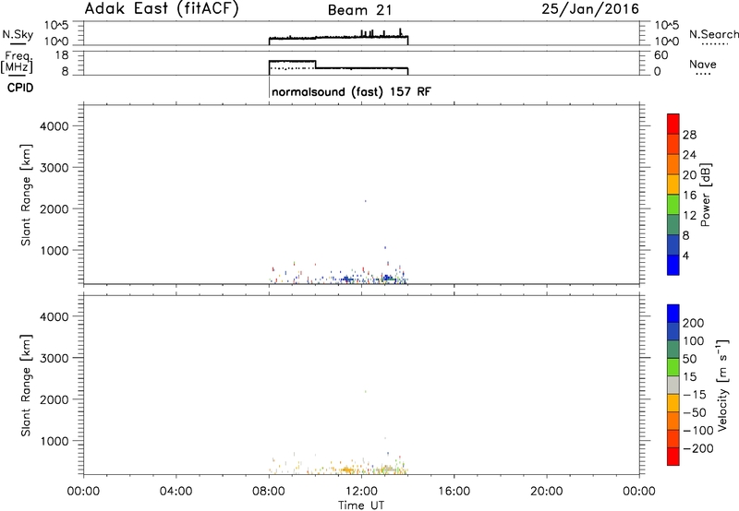Image resolution: width=739 pixels, height=511 pixels.
Task: Click the '16:00' time tick label
Action: (454, 492)
